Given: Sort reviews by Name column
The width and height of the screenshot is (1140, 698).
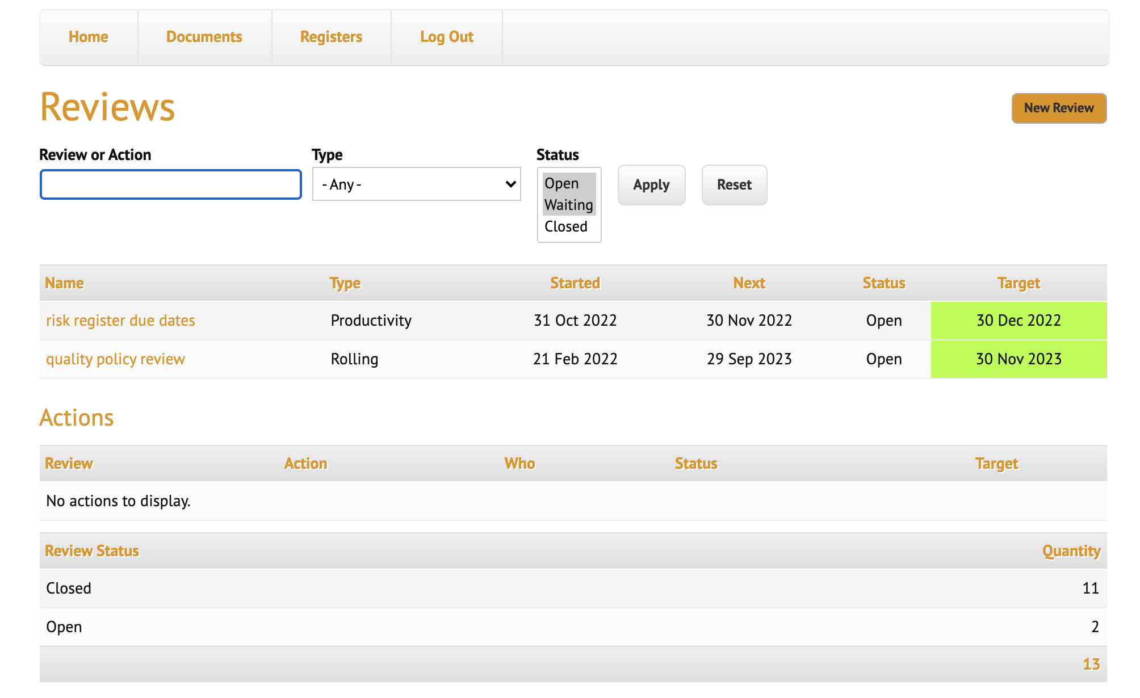Looking at the screenshot, I should [64, 283].
